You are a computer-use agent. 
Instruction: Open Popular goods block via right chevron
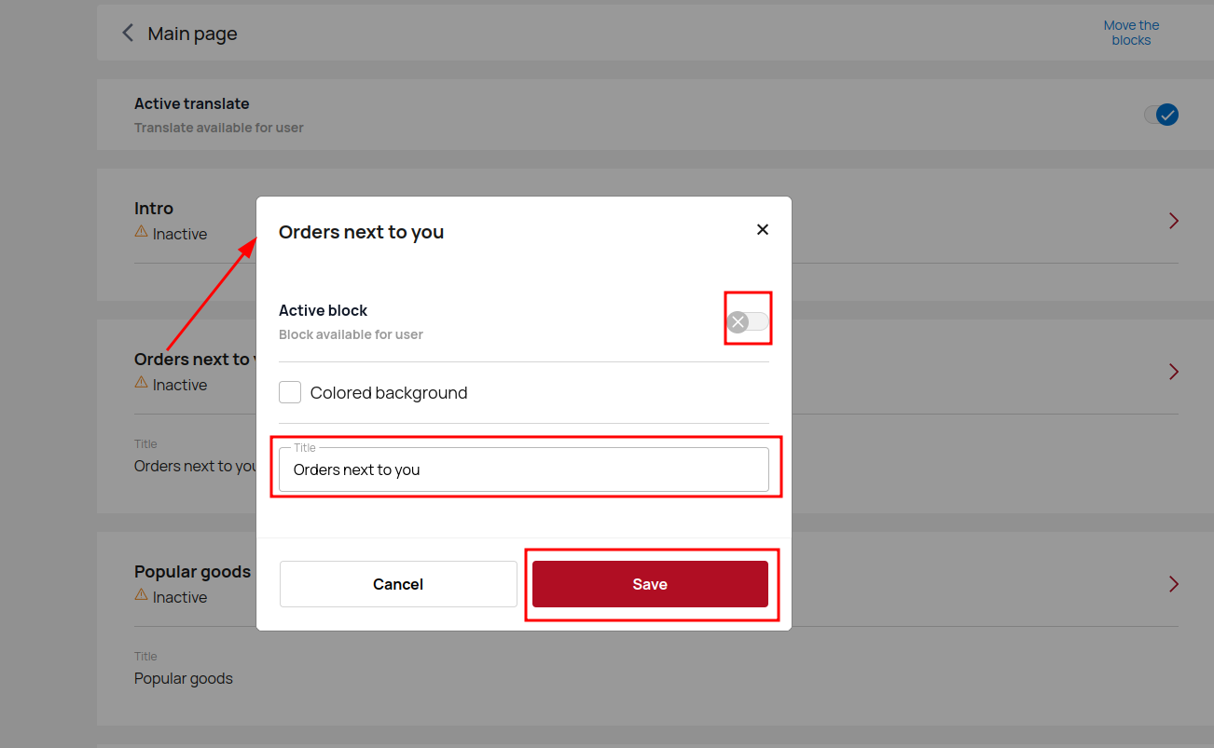click(1173, 584)
